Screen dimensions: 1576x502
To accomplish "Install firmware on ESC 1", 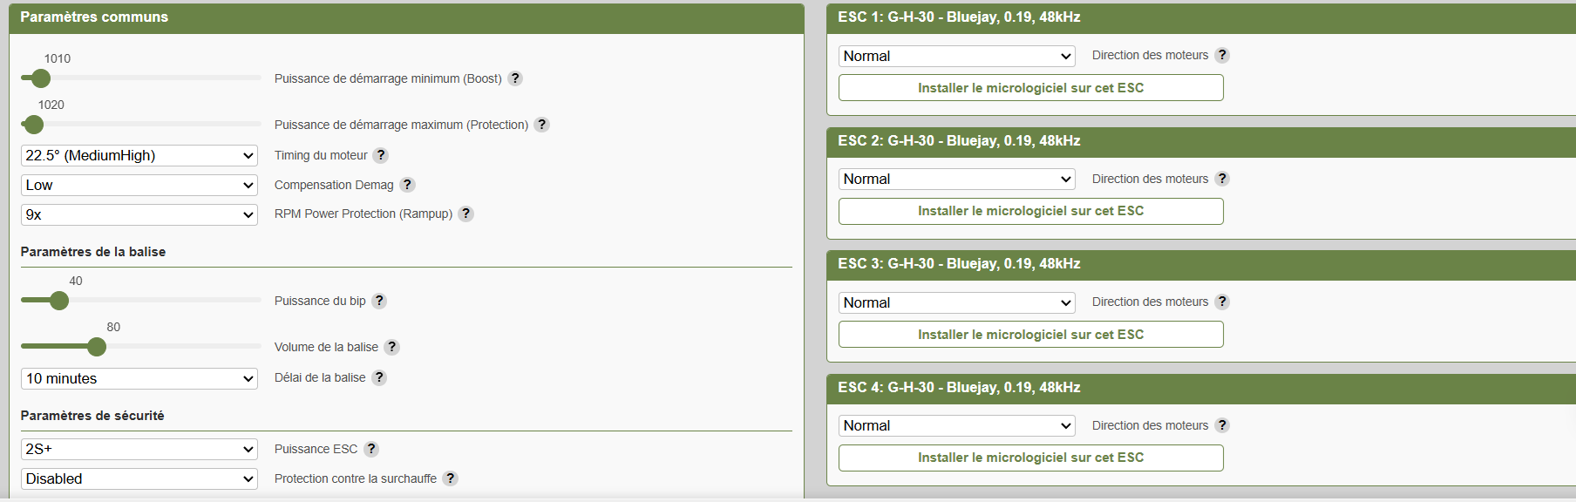I will tap(1030, 88).
